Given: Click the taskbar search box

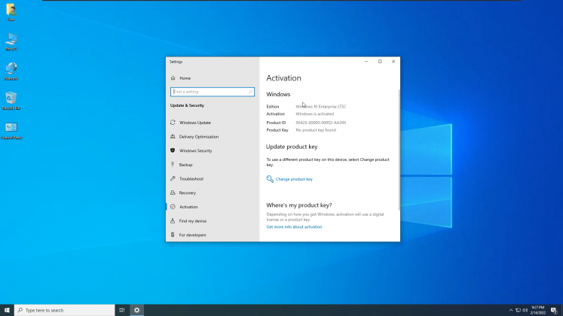Looking at the screenshot, I should 65,310.
